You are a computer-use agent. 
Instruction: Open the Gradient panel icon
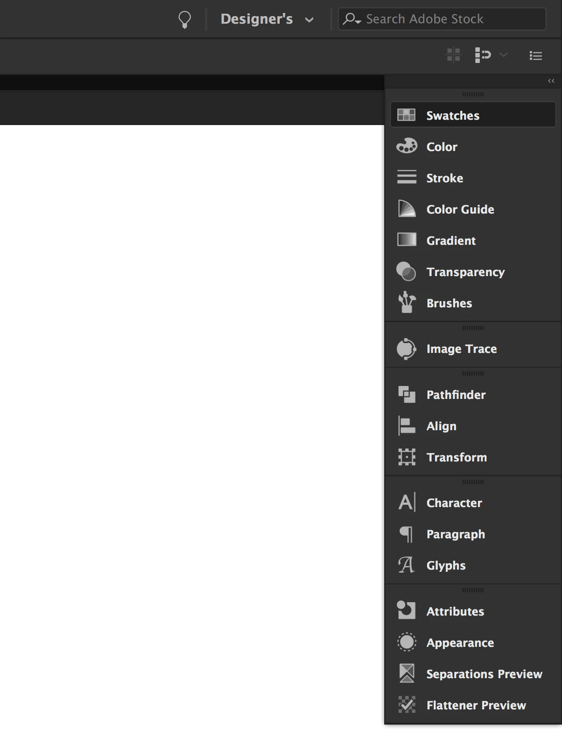click(407, 239)
